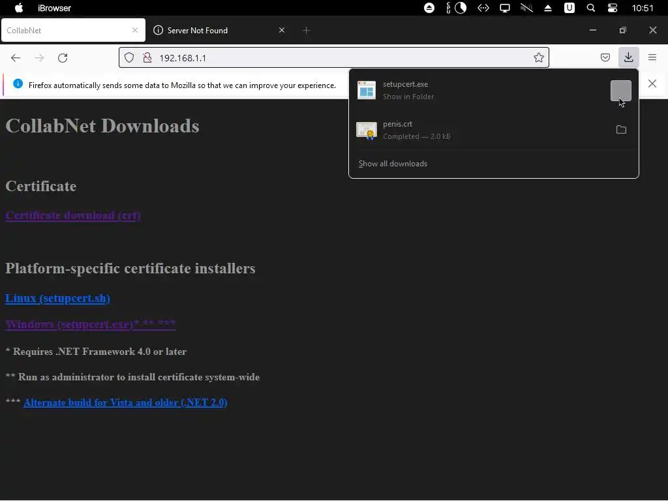Click the U icon in the menu bar
The image size is (668, 501).
[569, 8]
